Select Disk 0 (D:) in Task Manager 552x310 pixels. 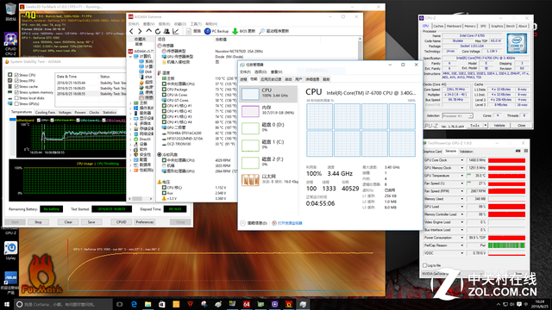268,128
